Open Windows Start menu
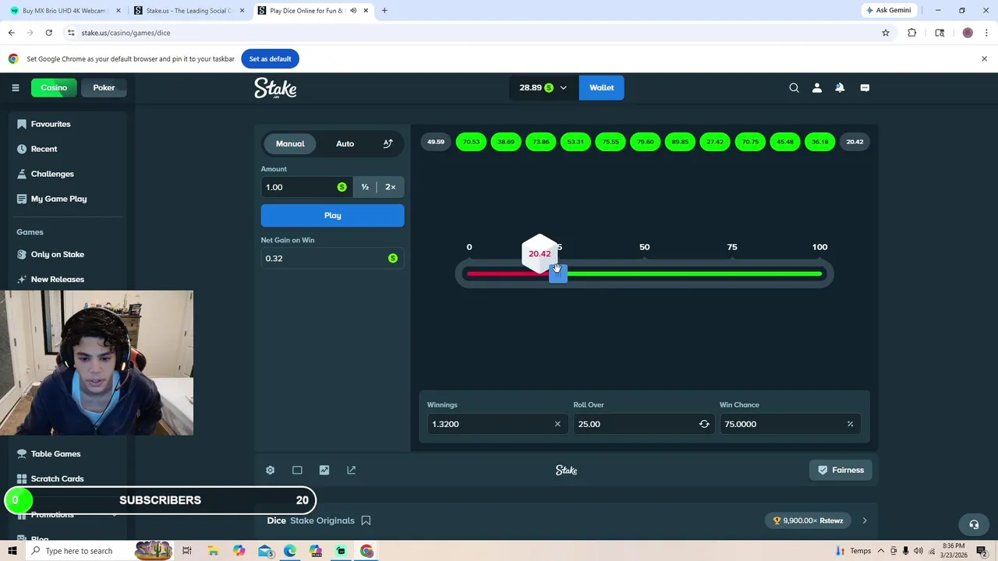998x561 pixels. [12, 551]
